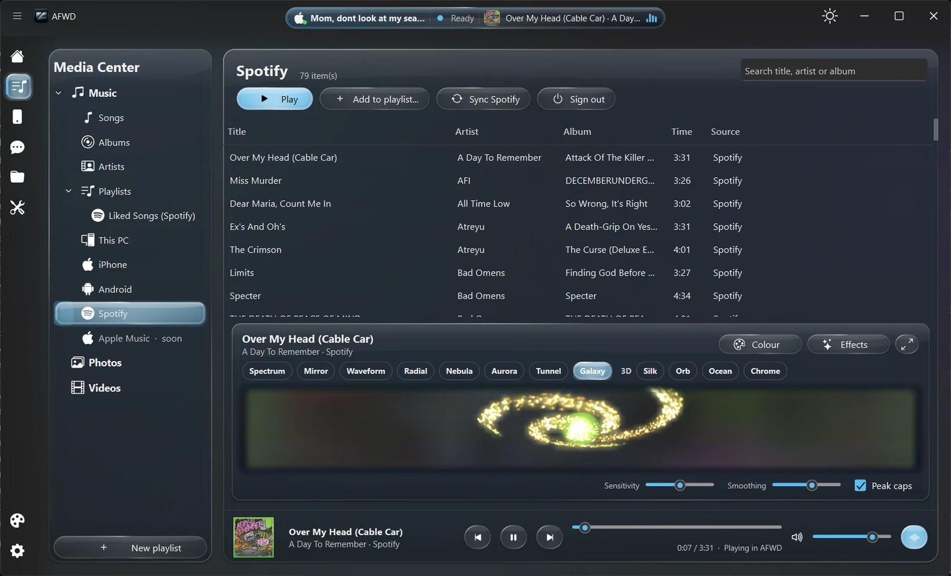Click the track list scrollbar
The image size is (951, 576).
pyautogui.click(x=936, y=130)
